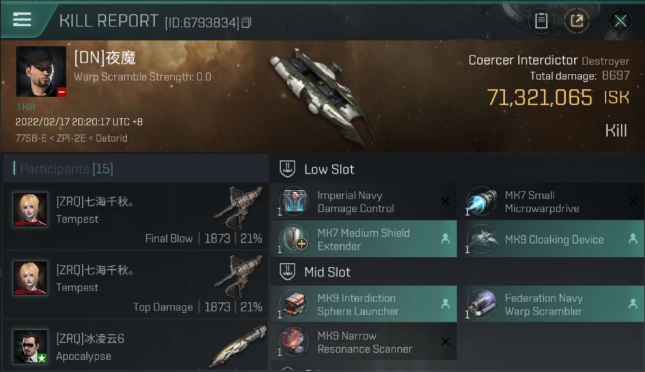The width and height of the screenshot is (645, 372).
Task: Open the hamburger menu icon
Action: pyautogui.click(x=22, y=19)
